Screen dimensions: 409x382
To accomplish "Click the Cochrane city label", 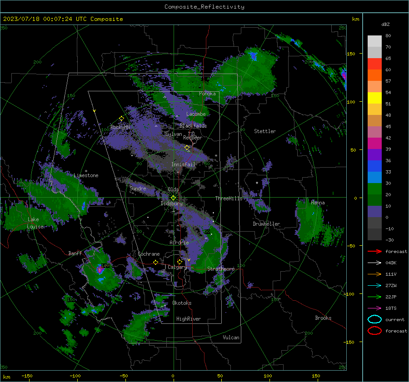I will (149, 254).
